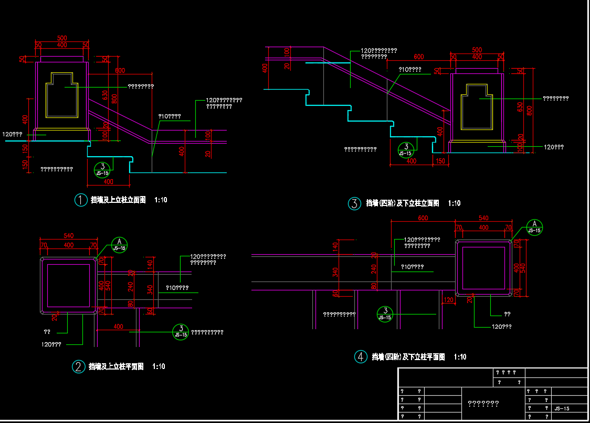Click the 3 JS-15 detail bubble in drawing 4
590x423 pixels.
click(385, 314)
